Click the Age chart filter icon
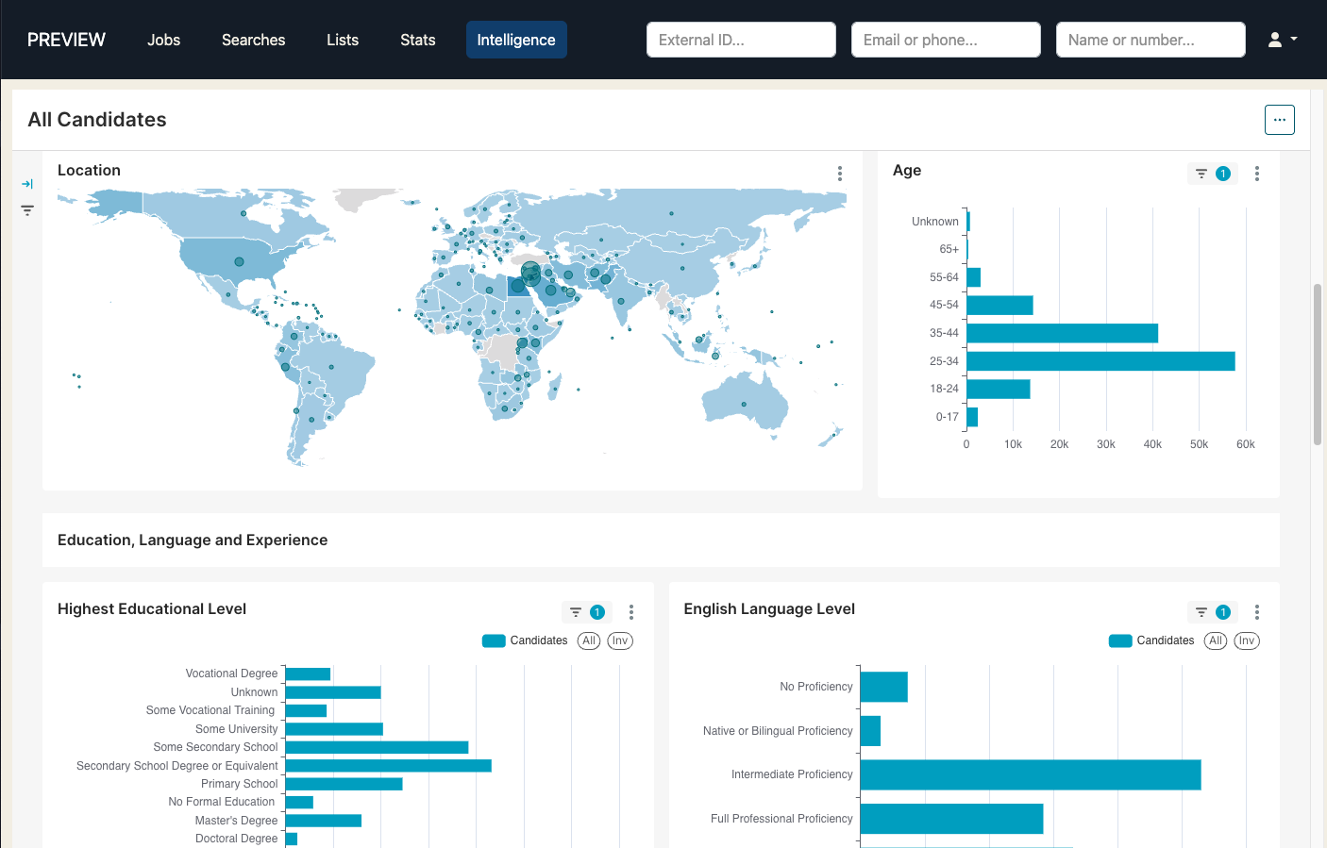 [1201, 174]
